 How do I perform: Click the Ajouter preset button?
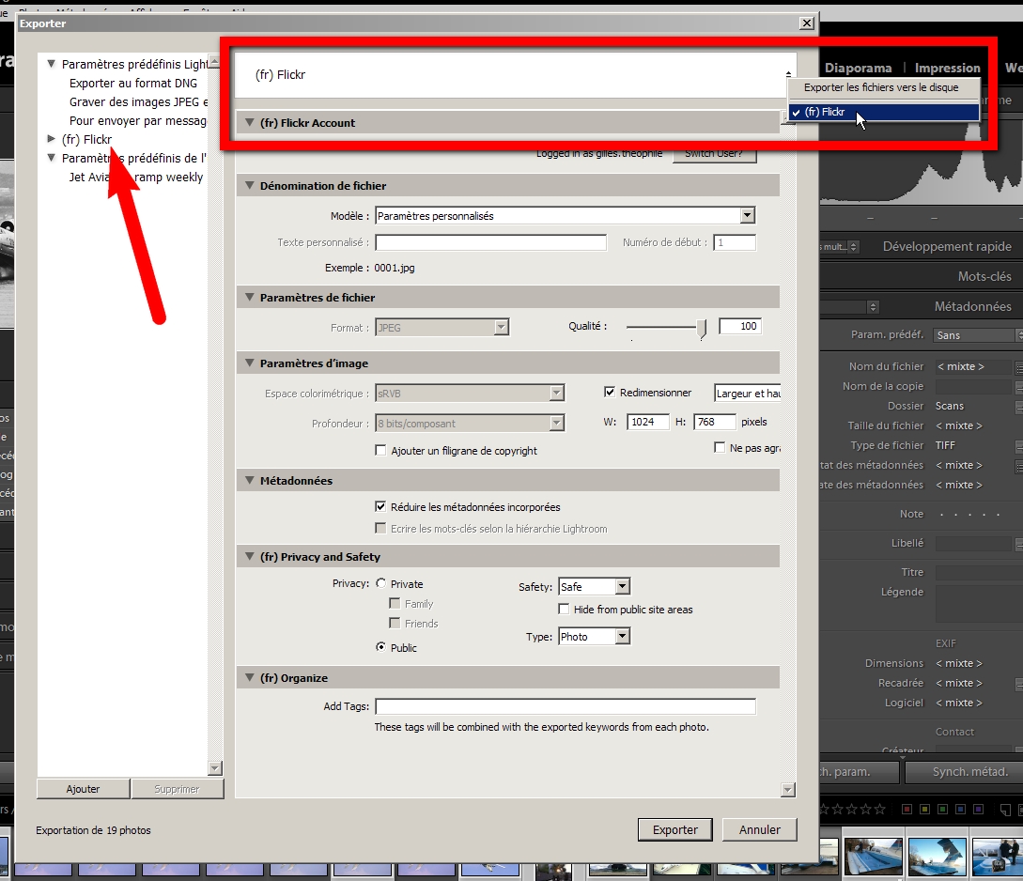tap(84, 788)
